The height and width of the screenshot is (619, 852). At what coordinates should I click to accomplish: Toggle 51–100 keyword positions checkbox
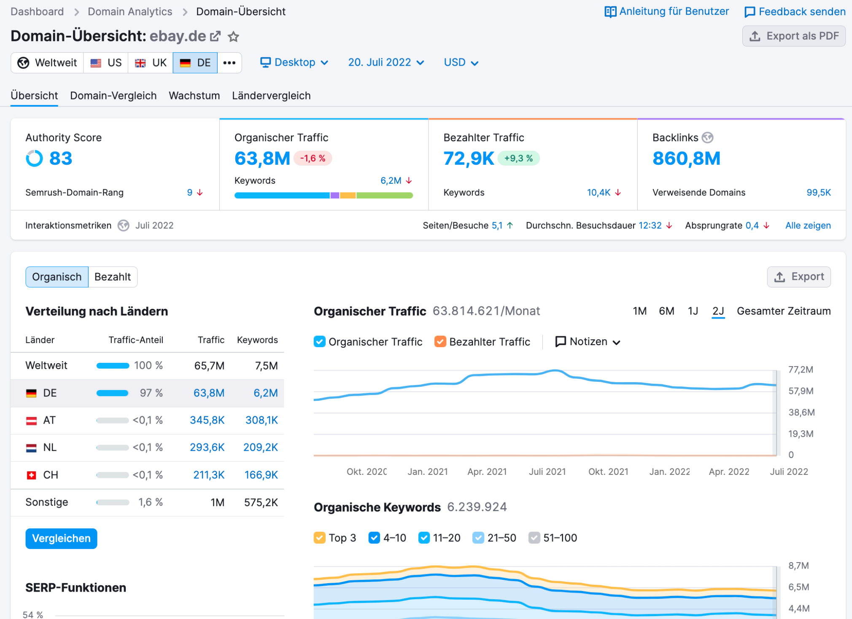pyautogui.click(x=534, y=538)
